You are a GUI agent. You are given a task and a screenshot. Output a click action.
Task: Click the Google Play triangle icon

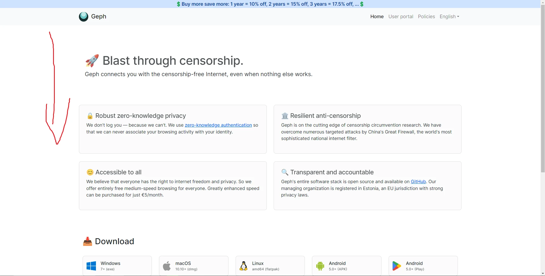pos(397,266)
